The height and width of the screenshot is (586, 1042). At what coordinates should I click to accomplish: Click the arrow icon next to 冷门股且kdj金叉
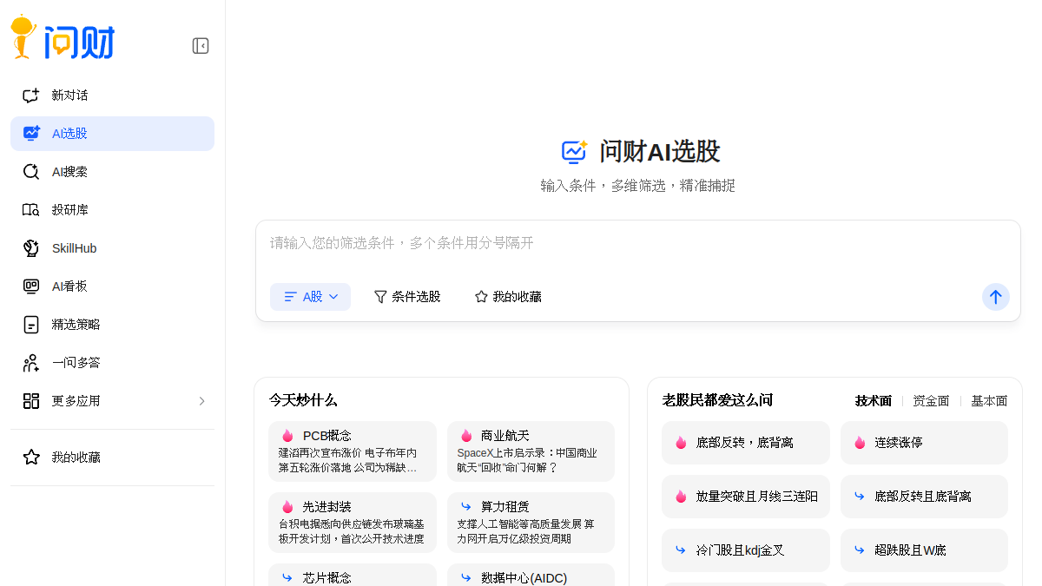pyautogui.click(x=681, y=550)
